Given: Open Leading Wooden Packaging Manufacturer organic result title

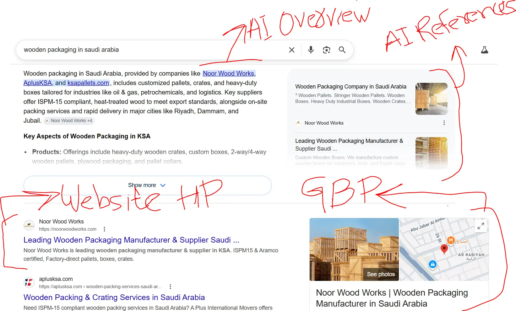Looking at the screenshot, I should pyautogui.click(x=131, y=240).
